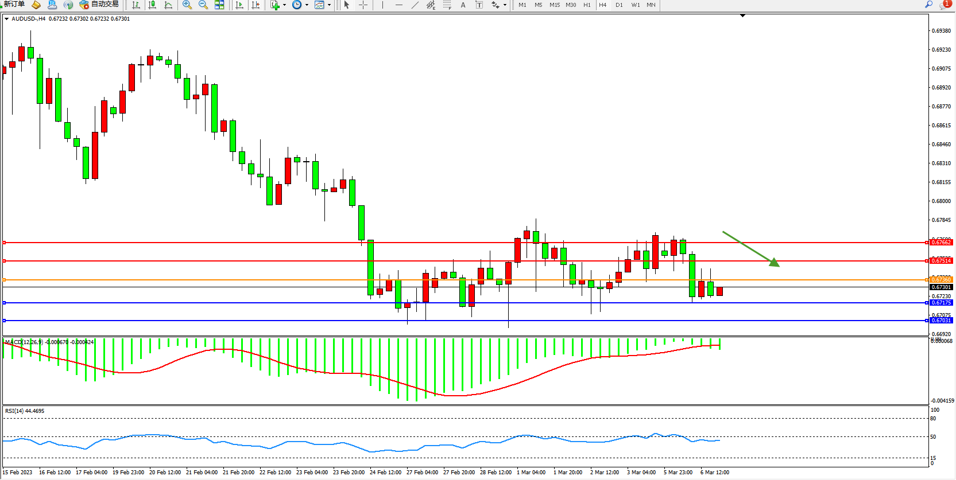Viewport: 956px width, 480px height.
Task: Toggle candlestick chart display mode
Action: (x=152, y=5)
